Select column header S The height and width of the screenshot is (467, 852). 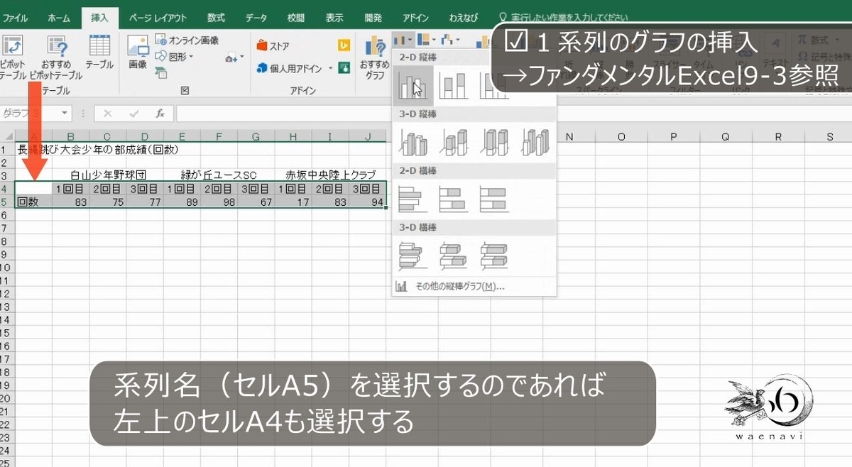829,136
